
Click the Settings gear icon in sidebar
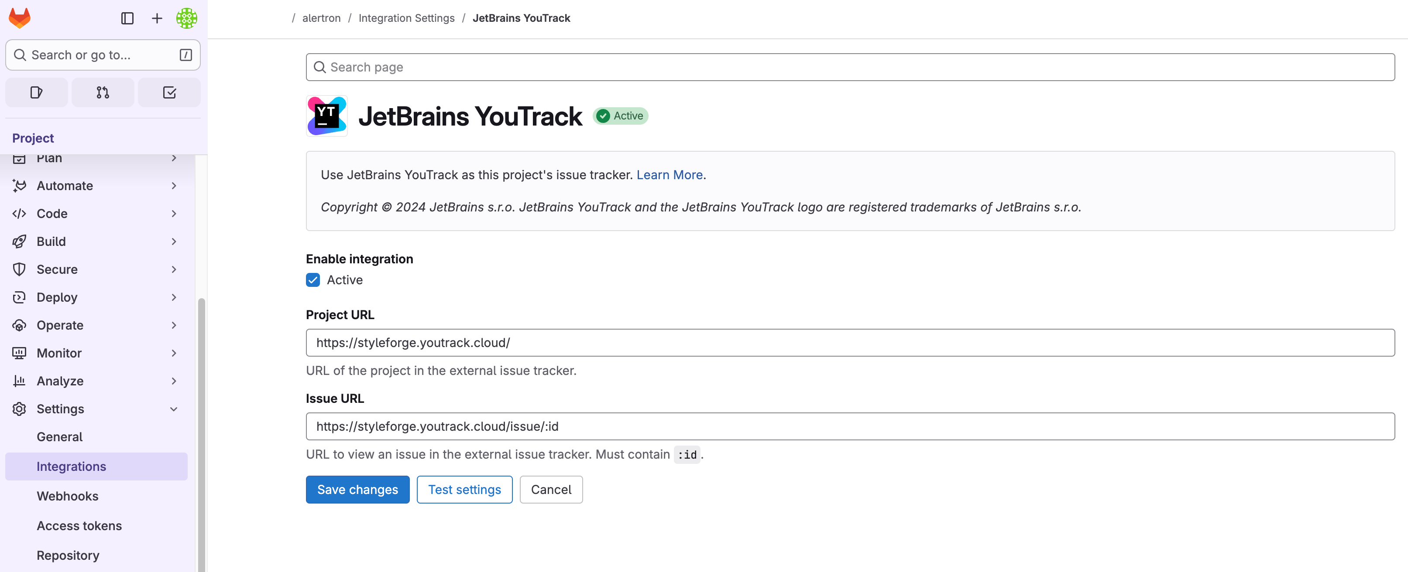[19, 408]
